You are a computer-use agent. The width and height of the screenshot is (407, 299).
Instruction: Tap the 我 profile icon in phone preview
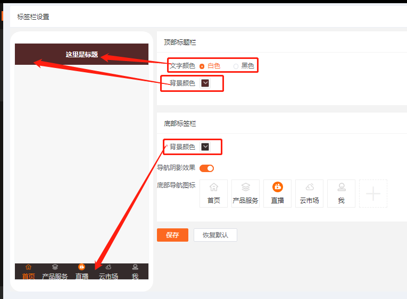point(135,267)
